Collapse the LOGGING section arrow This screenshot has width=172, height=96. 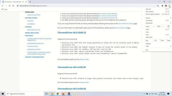click(24, 27)
